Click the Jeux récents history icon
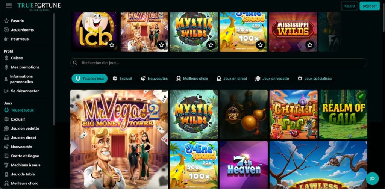The image size is (385, 189). click(6, 30)
